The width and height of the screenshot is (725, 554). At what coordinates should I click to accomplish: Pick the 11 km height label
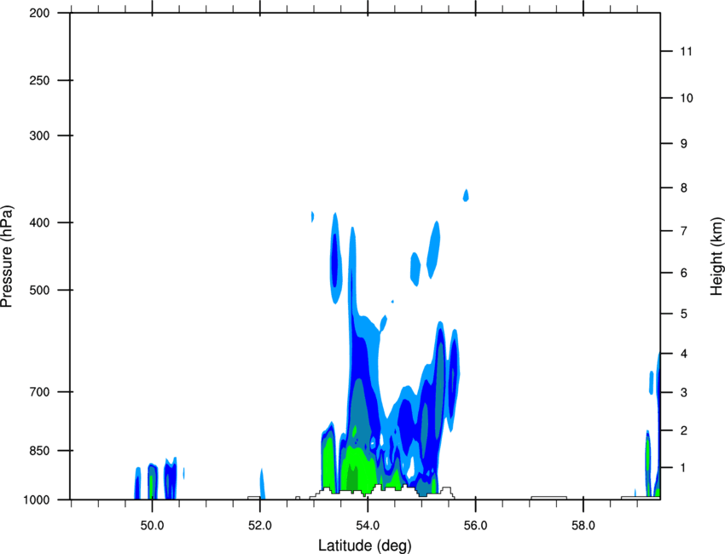point(686,51)
